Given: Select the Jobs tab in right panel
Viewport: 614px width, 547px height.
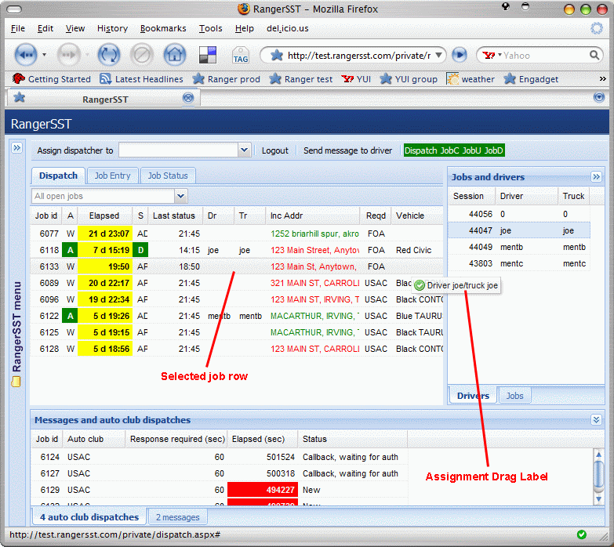Looking at the screenshot, I should tap(514, 396).
